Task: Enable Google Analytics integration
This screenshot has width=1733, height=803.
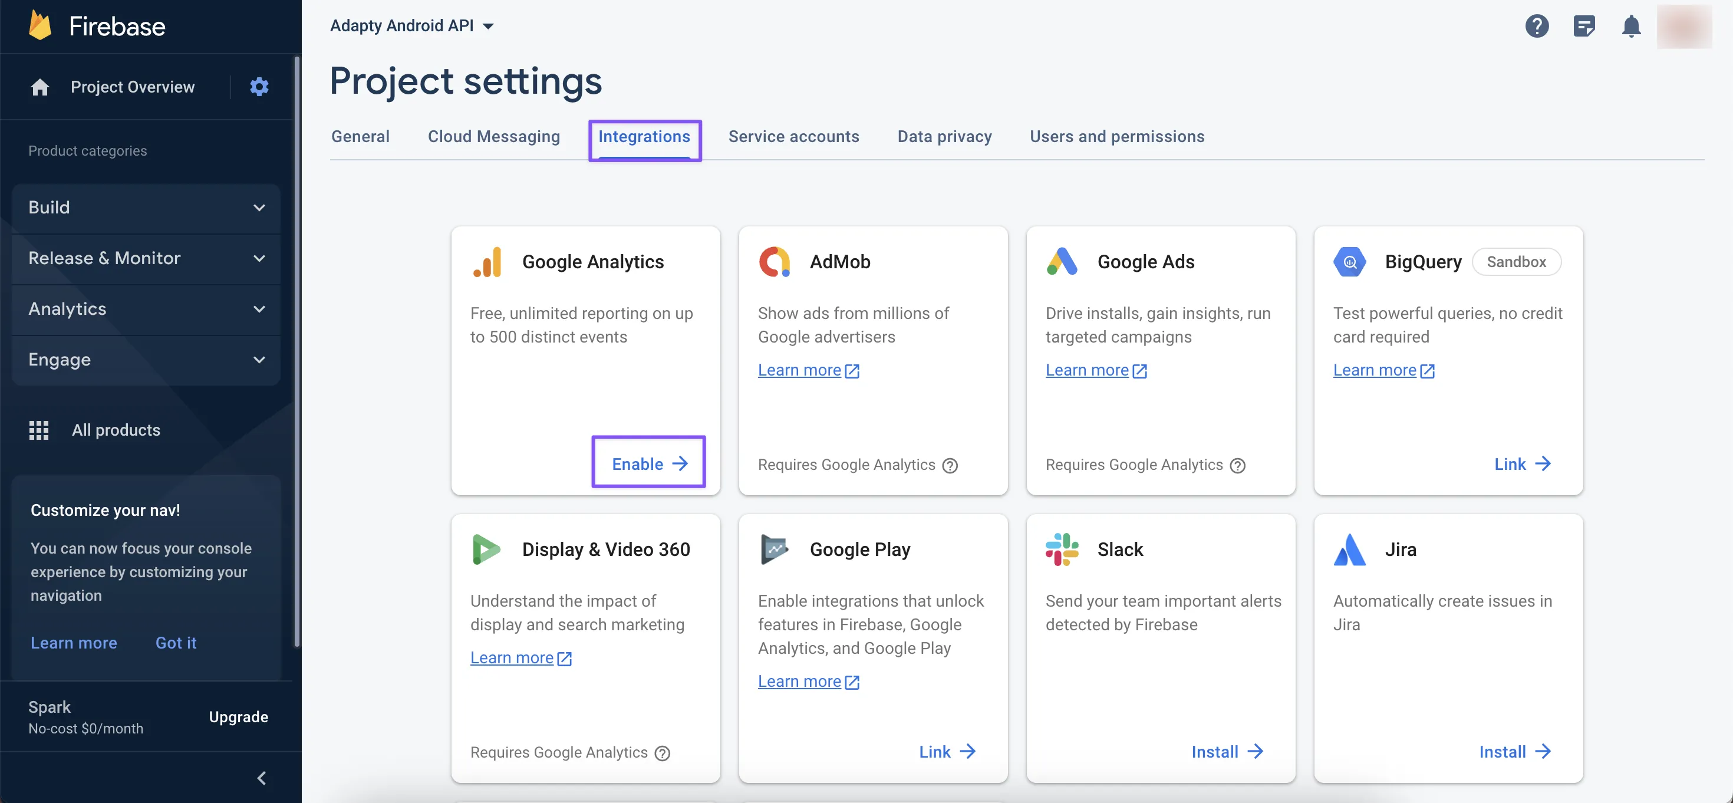Action: (648, 464)
